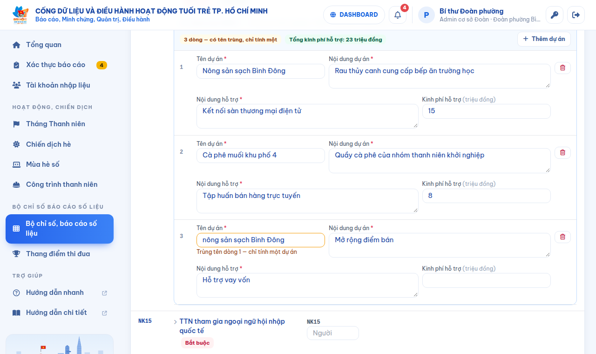Edit support content 'Tập huấn bán hàng trực tuyến'

307,201
